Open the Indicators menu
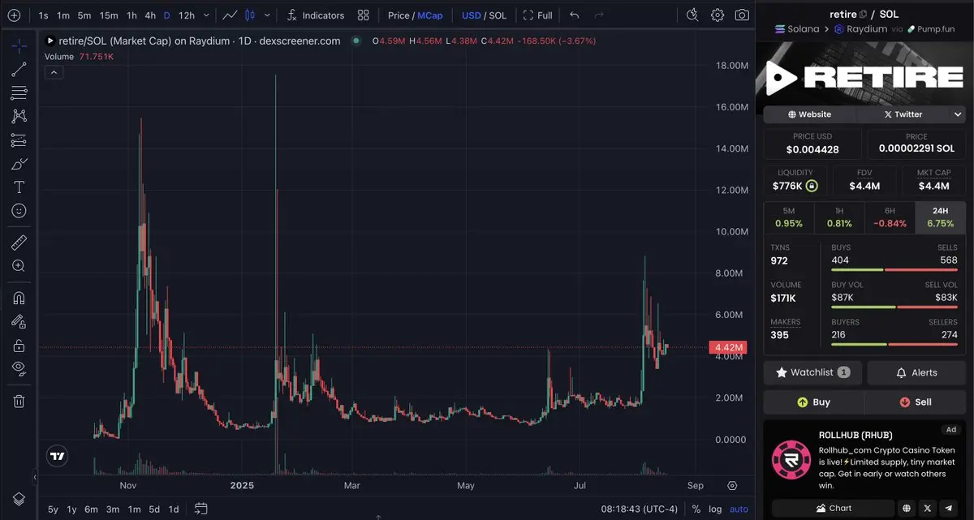The image size is (974, 520). coord(316,15)
